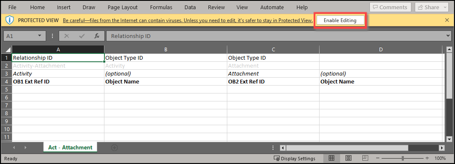Click the Be careful Protected View warning link
The height and width of the screenshot is (164, 455).
click(188, 20)
